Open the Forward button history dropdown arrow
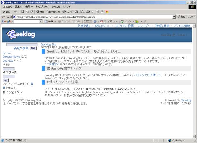The width and height of the screenshot is (197, 143). 19,12
